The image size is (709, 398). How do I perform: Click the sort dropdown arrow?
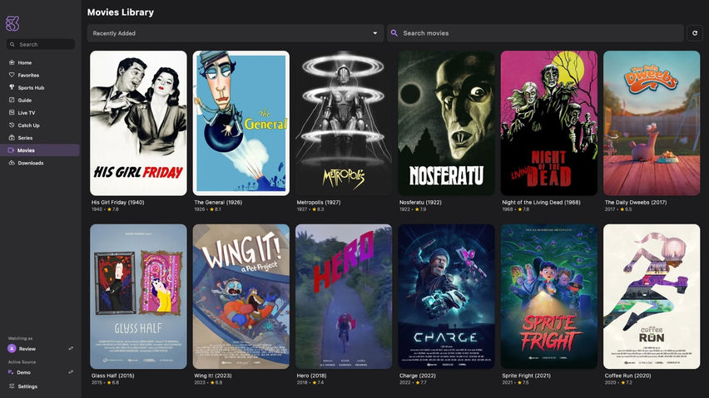point(374,33)
